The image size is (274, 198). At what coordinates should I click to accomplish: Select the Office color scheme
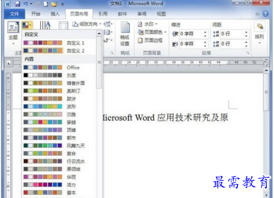point(59,68)
